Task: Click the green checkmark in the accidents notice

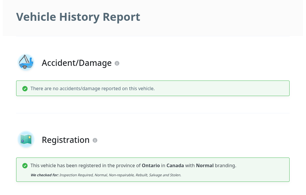Action: (x=25, y=88)
